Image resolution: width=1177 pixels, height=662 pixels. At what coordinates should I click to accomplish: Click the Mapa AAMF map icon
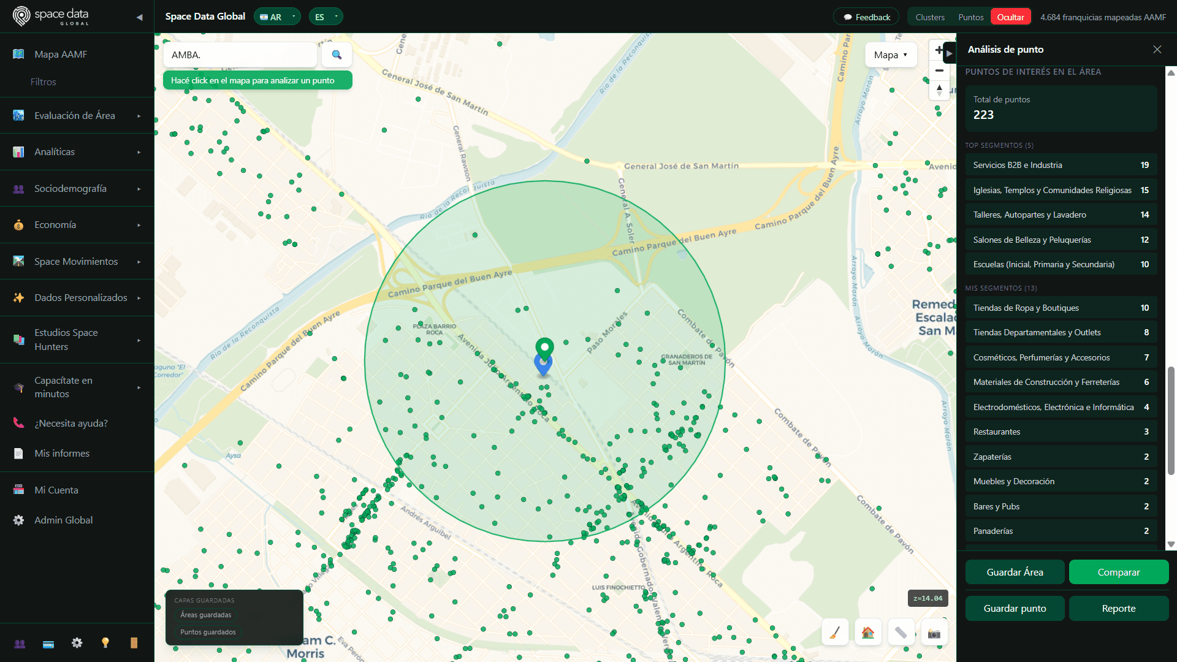(18, 54)
